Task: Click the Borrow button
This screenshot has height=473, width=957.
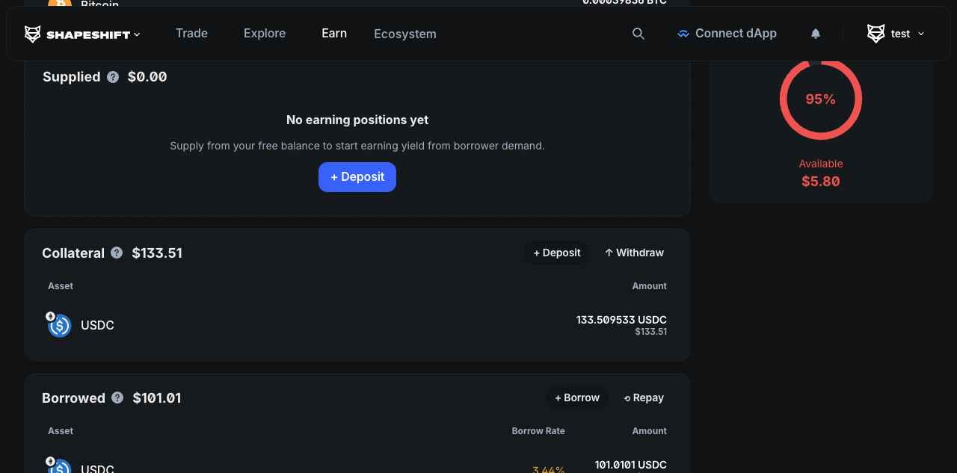Action: pyautogui.click(x=577, y=398)
